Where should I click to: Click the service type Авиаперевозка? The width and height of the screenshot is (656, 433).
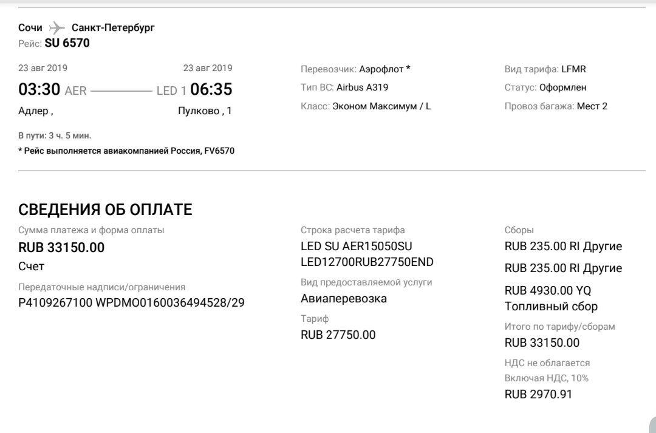(x=343, y=298)
